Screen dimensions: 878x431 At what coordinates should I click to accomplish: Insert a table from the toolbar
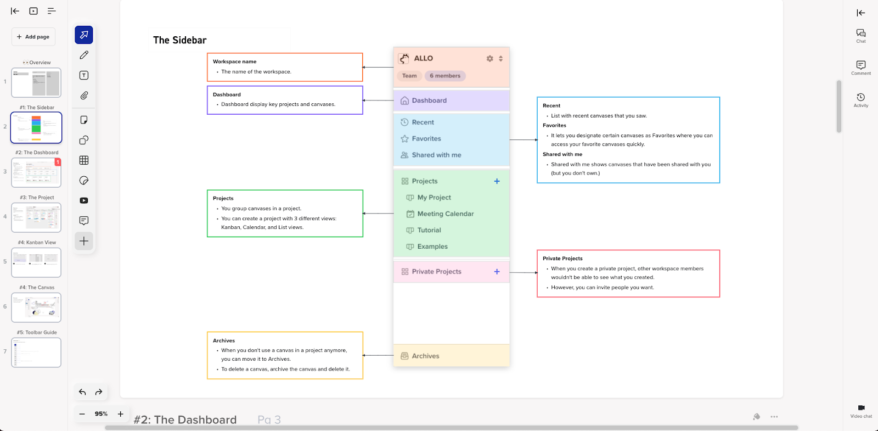(84, 160)
